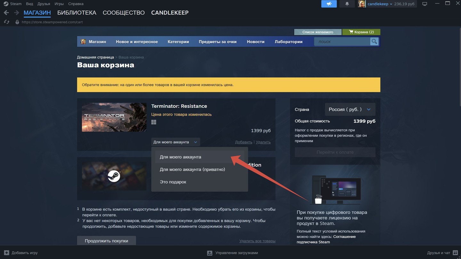
Task: Click Продолжить покупки button
Action: point(106,241)
